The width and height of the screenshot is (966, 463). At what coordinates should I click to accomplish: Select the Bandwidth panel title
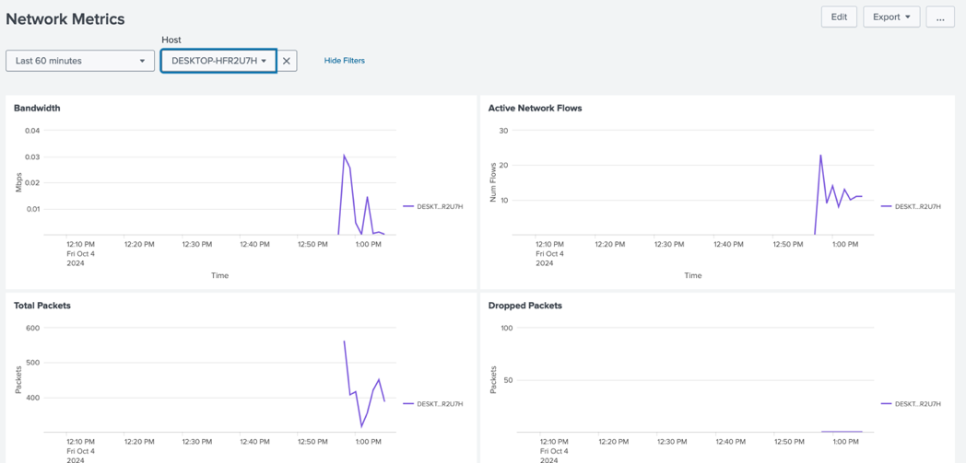coord(37,108)
